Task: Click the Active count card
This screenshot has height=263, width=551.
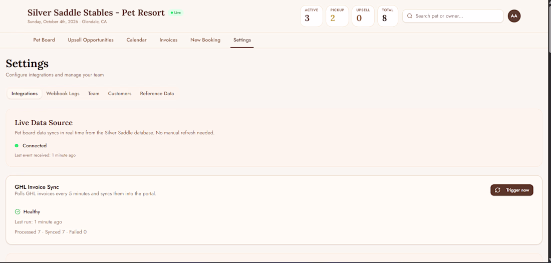Action: (x=312, y=16)
